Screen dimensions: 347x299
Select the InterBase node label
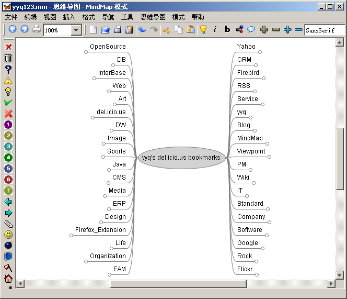tap(112, 73)
